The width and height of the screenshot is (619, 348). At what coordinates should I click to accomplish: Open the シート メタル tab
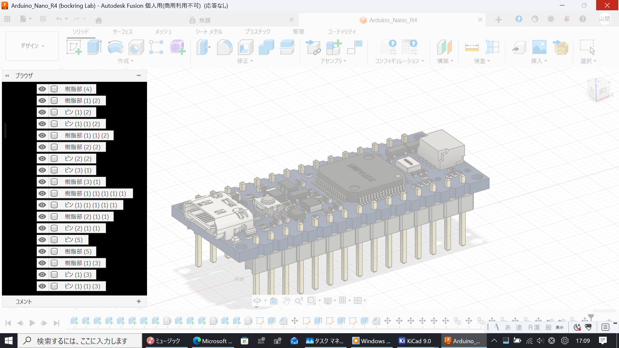pos(209,32)
